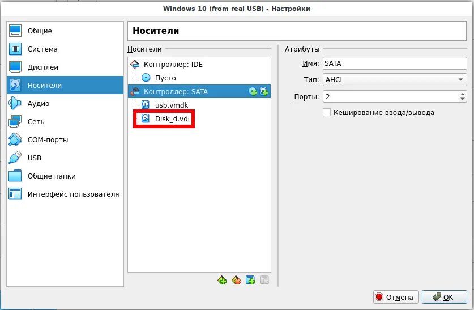Select the empty optical drive Пусто
Image resolution: width=474 pixels, height=310 pixels.
click(x=199, y=78)
